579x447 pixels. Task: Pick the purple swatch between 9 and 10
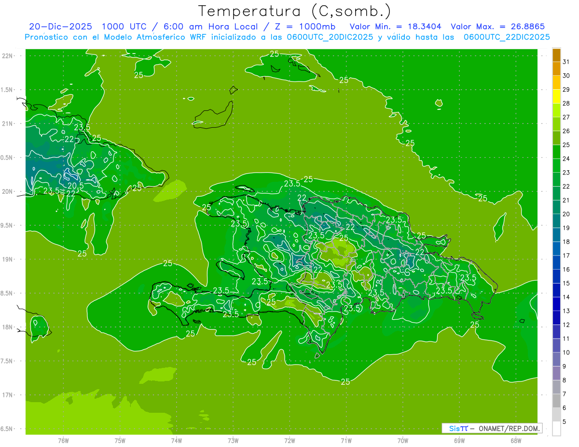[556, 360]
